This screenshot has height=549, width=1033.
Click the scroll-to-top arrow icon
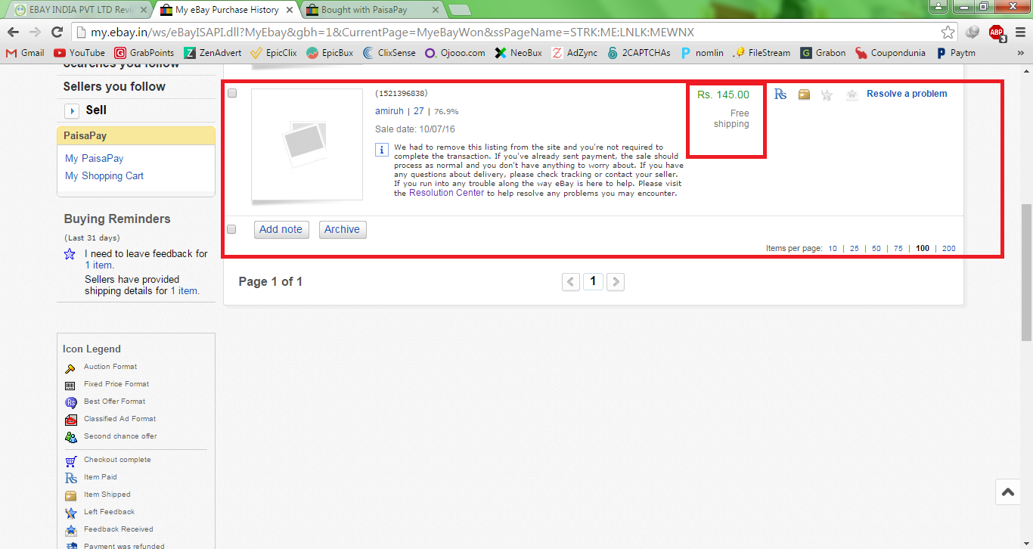point(1007,492)
